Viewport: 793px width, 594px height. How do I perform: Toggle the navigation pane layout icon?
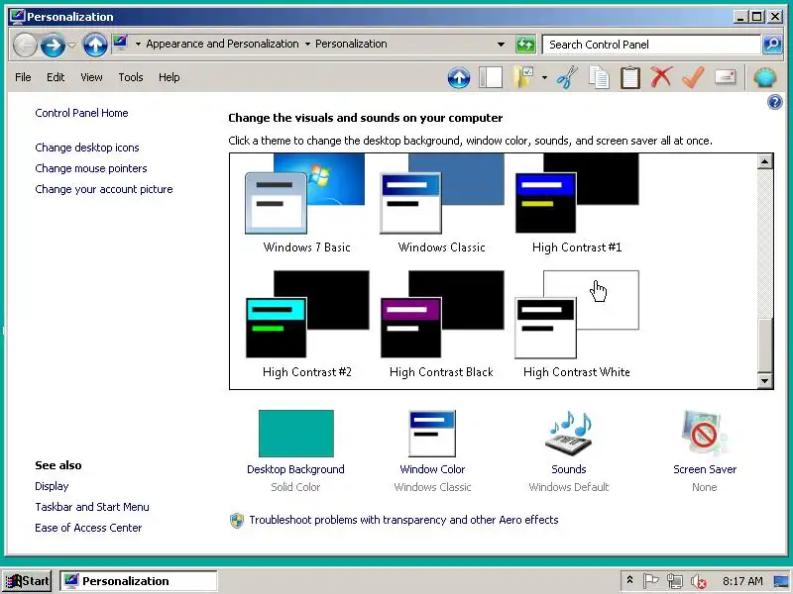tap(491, 78)
